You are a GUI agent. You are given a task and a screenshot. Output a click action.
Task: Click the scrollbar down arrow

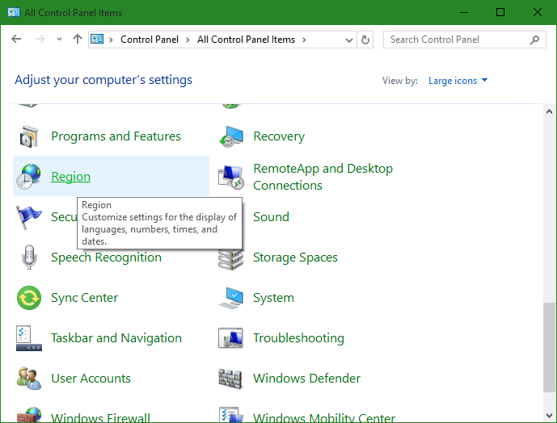[x=549, y=416]
